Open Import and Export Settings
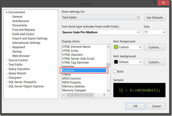172x116 pixels. [30, 38]
